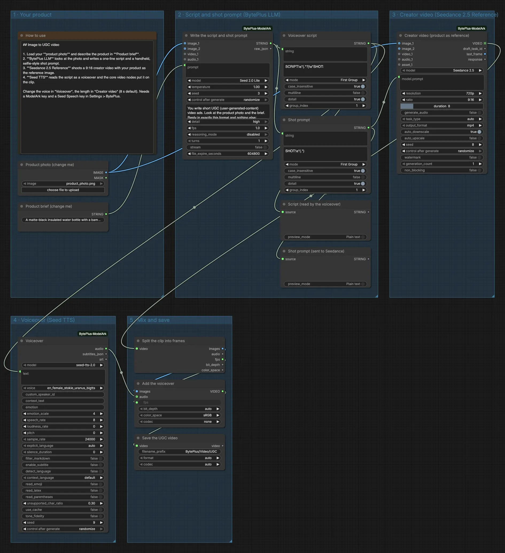Collapse the 'Shot prompt' node dot
The height and width of the screenshot is (553, 505).
pyautogui.click(x=284, y=120)
